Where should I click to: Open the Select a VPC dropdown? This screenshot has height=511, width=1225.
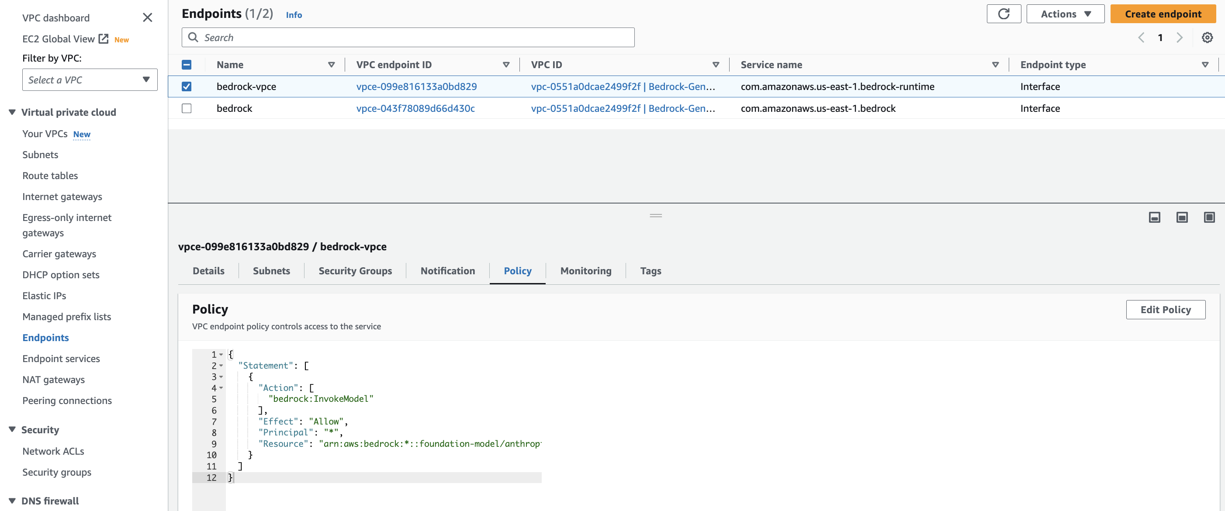point(90,80)
